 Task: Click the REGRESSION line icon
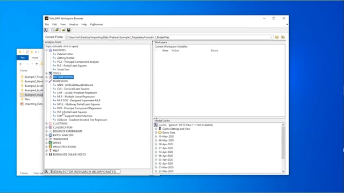[51, 81]
